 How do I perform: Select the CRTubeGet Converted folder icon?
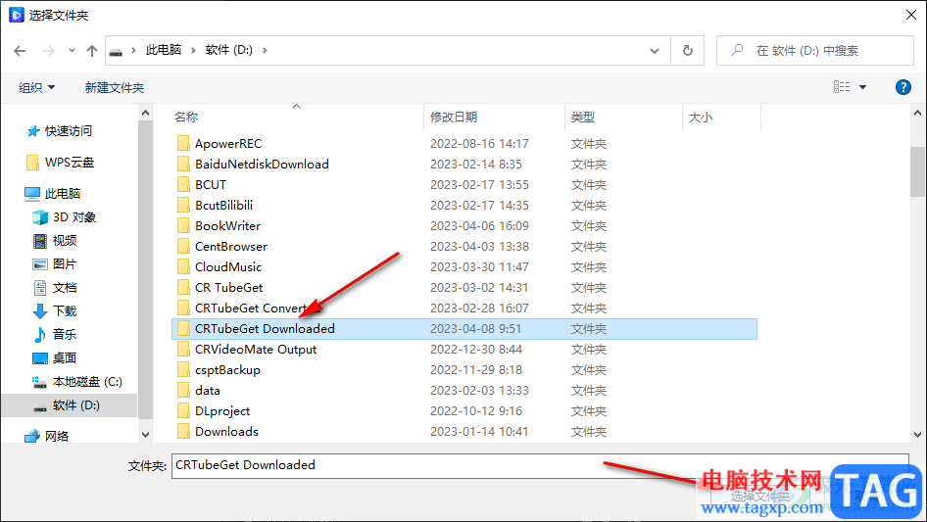pyautogui.click(x=183, y=308)
